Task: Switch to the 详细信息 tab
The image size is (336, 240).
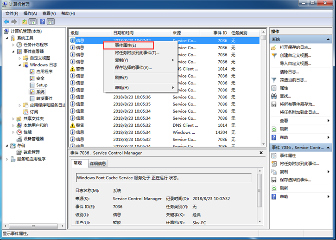Action: coord(97,163)
